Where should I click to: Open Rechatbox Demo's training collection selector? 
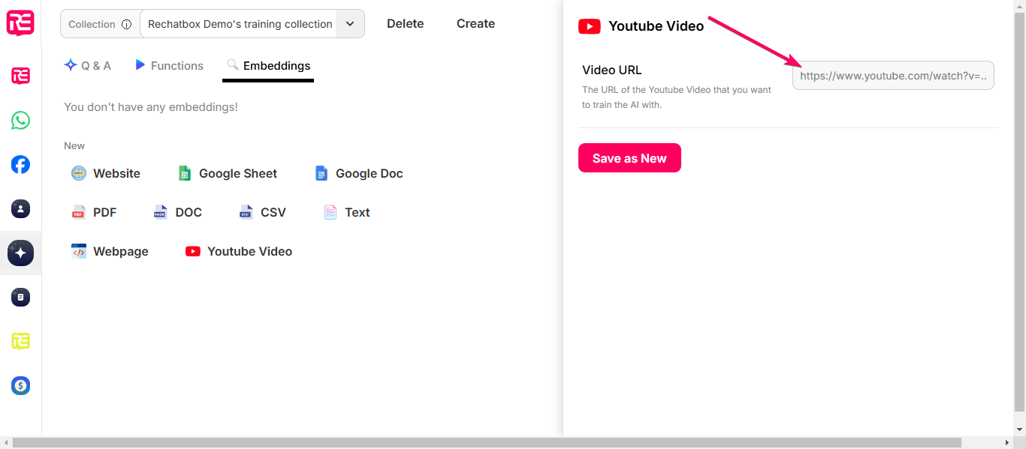(x=240, y=24)
